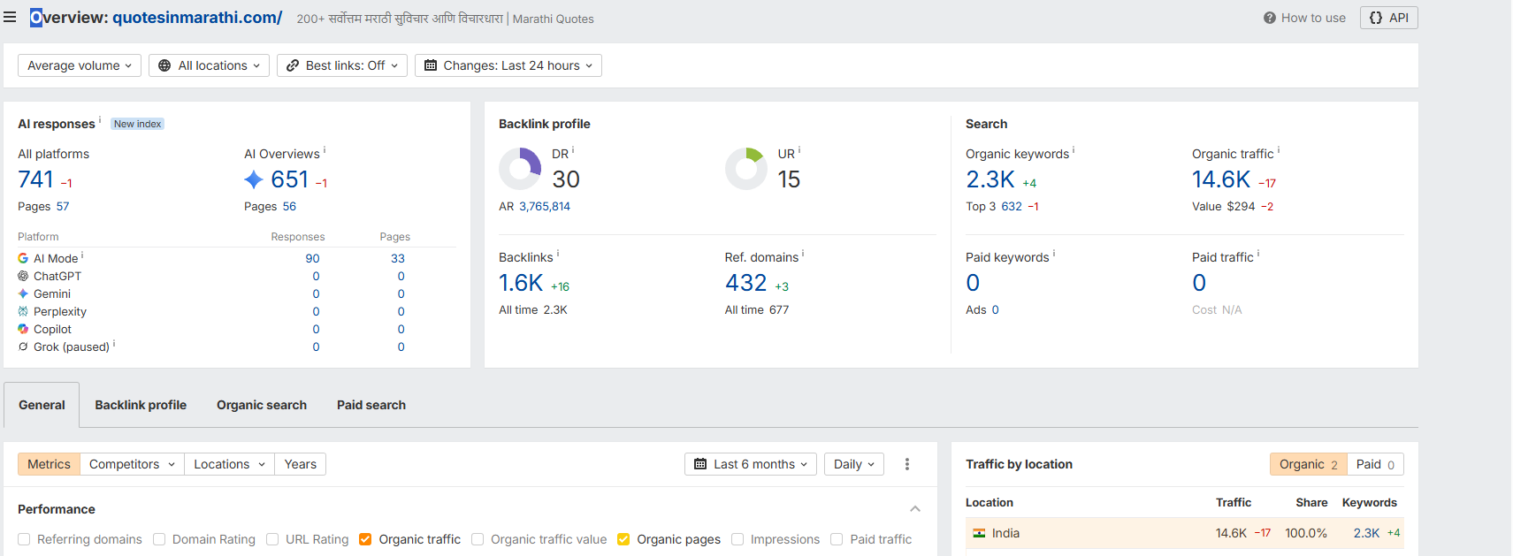
Task: Open the Average volume dropdown
Action: click(80, 65)
